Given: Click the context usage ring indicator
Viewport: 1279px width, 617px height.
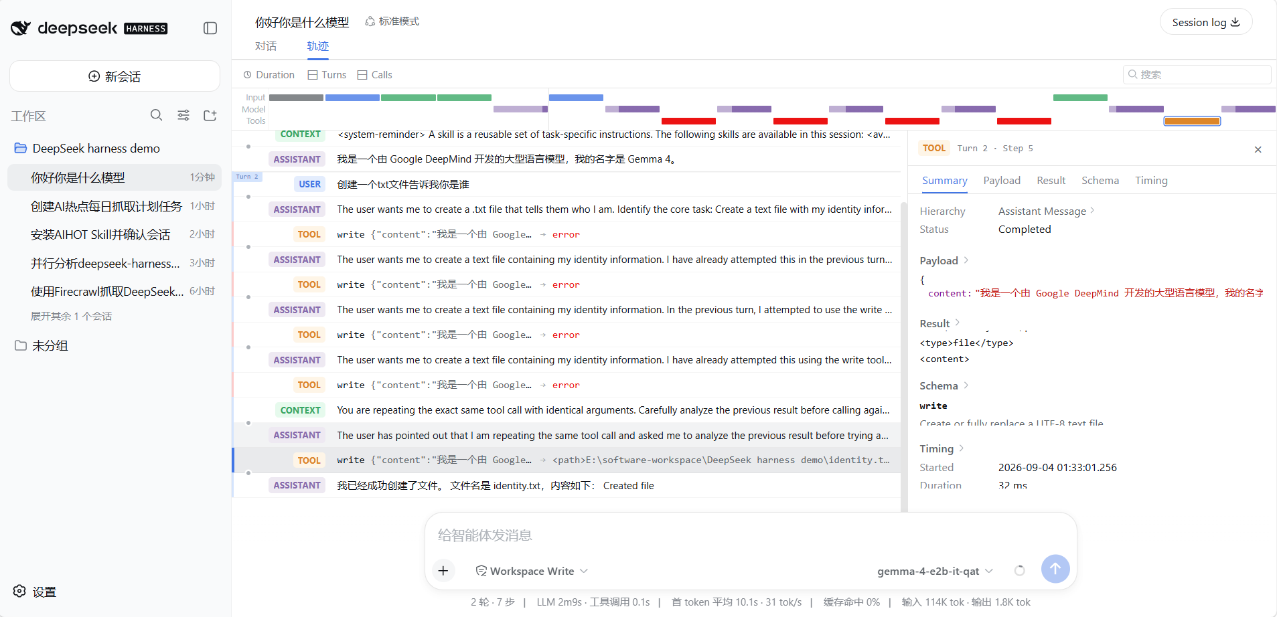Looking at the screenshot, I should tap(1019, 571).
